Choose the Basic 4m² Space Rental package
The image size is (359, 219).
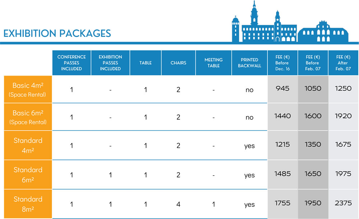tap(28, 90)
